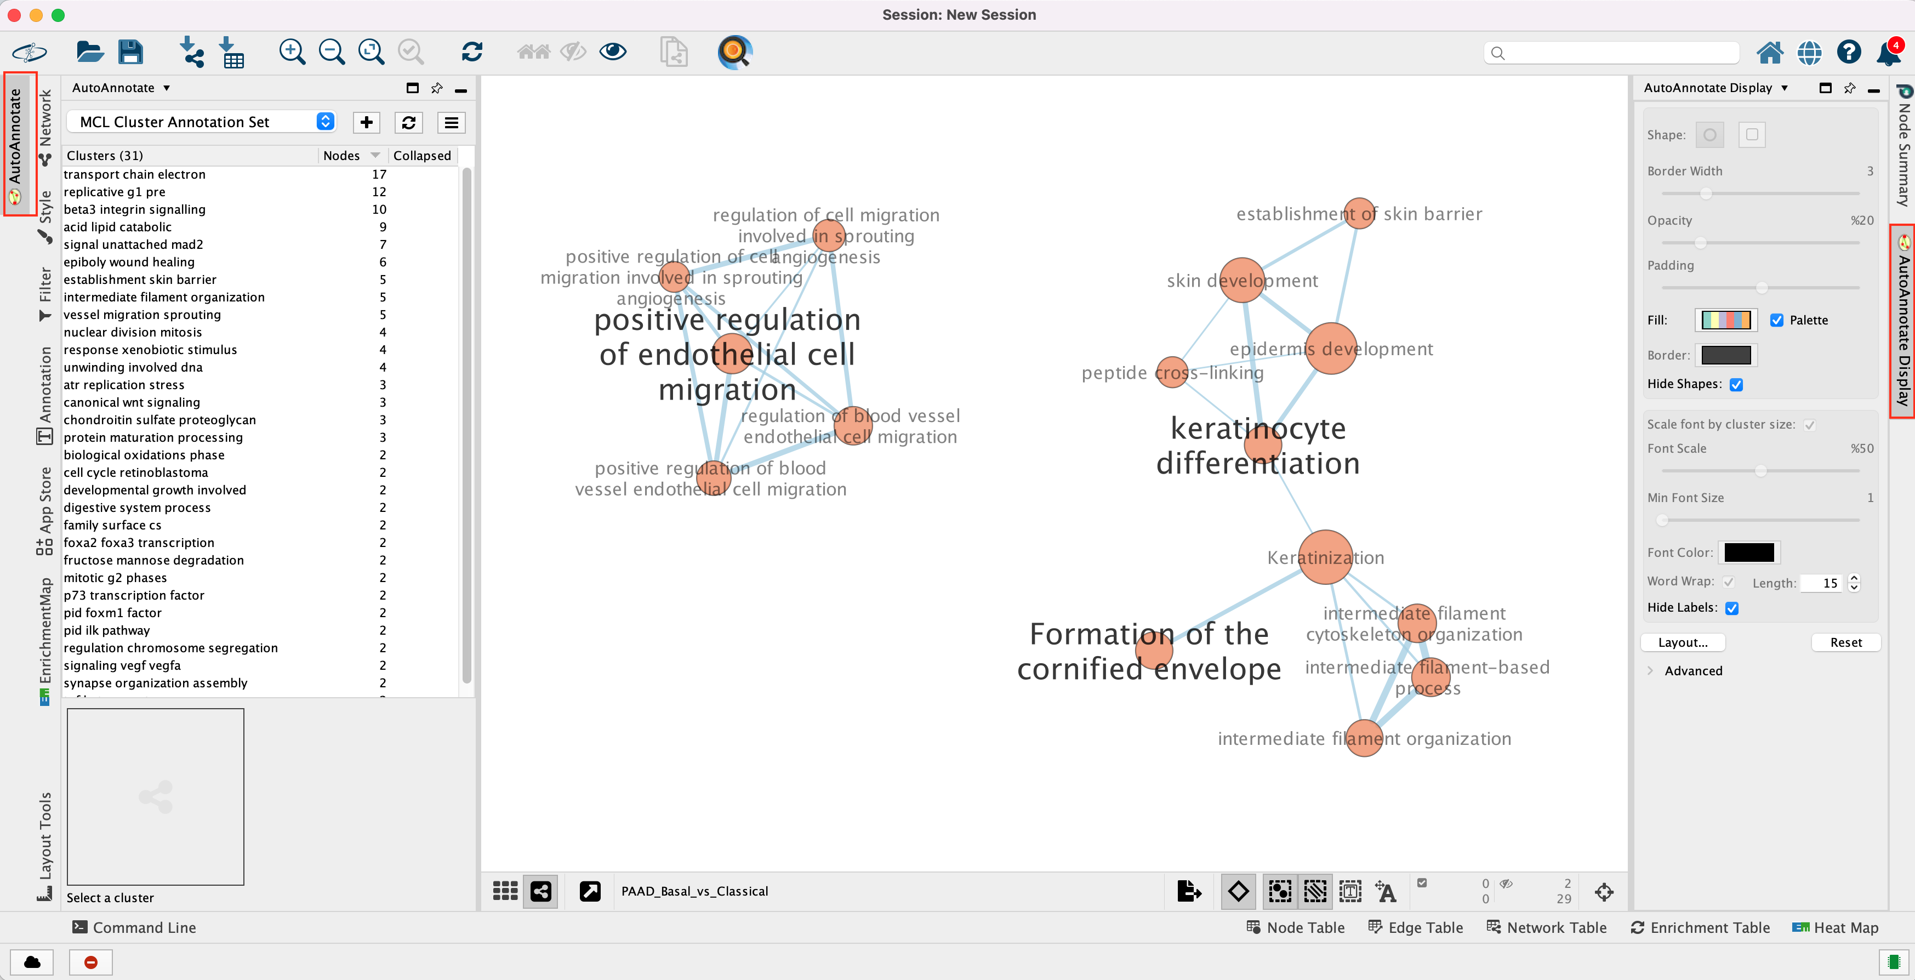Select the zoom in tool

click(292, 52)
